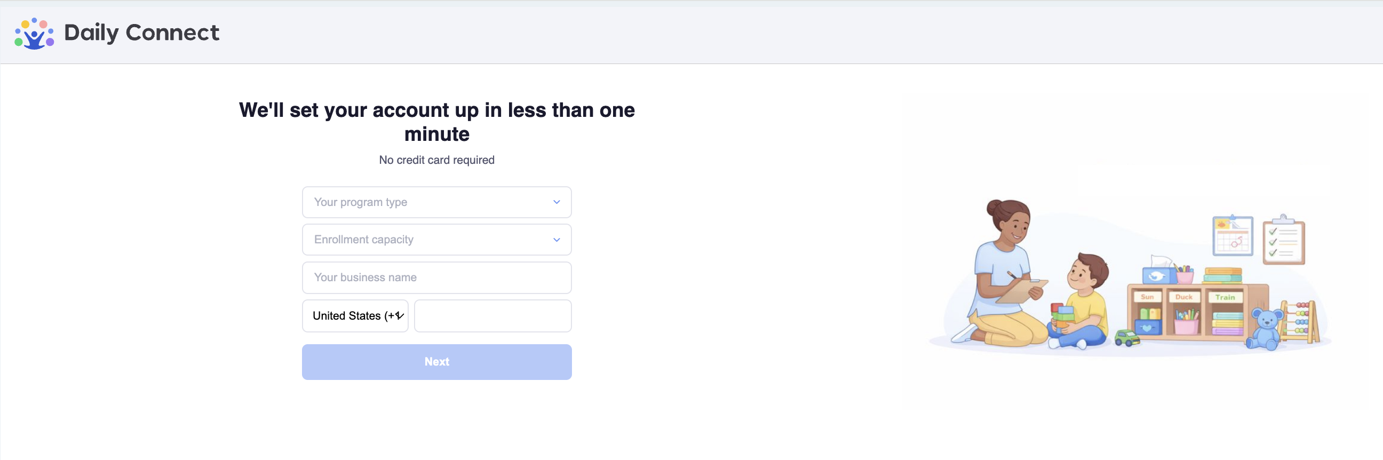Click the calendar poster in the illustration
The width and height of the screenshot is (1383, 460).
tap(1233, 236)
